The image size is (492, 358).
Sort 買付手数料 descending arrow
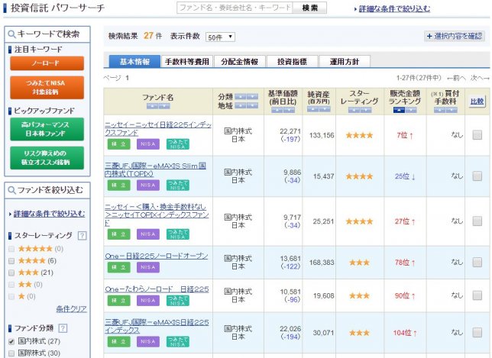pos(452,110)
